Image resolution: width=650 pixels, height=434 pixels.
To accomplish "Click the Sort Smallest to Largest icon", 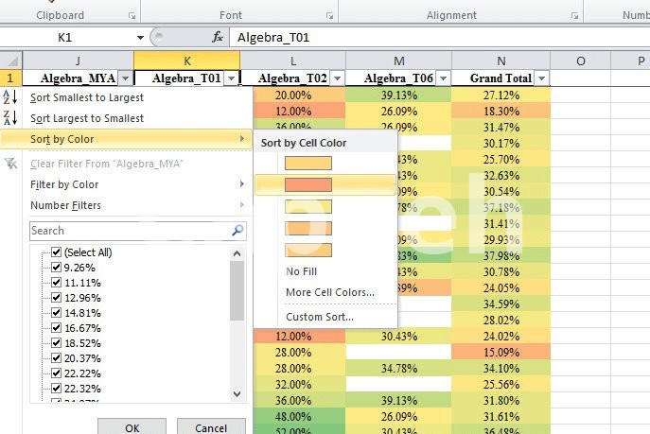I will [x=10, y=97].
